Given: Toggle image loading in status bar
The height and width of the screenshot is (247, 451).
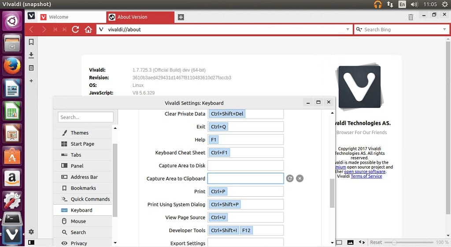Looking at the screenshot, I should tap(350, 242).
